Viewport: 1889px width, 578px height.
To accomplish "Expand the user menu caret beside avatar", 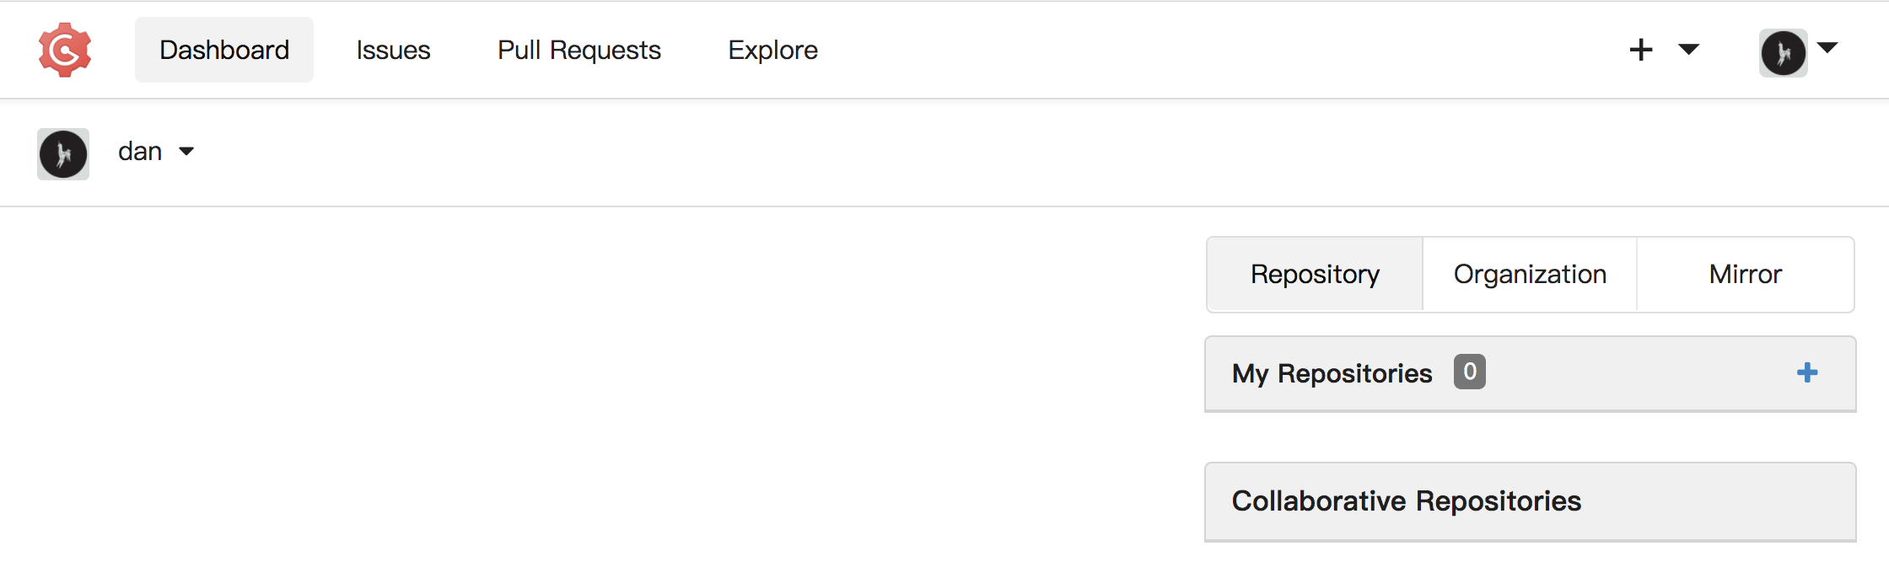I will click(1827, 47).
